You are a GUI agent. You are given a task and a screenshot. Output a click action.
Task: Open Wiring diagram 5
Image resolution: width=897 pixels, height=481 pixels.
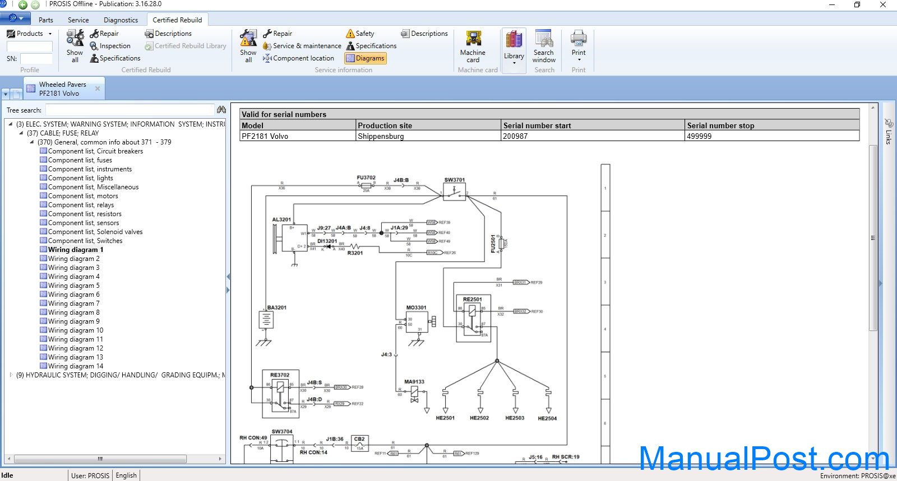73,286
